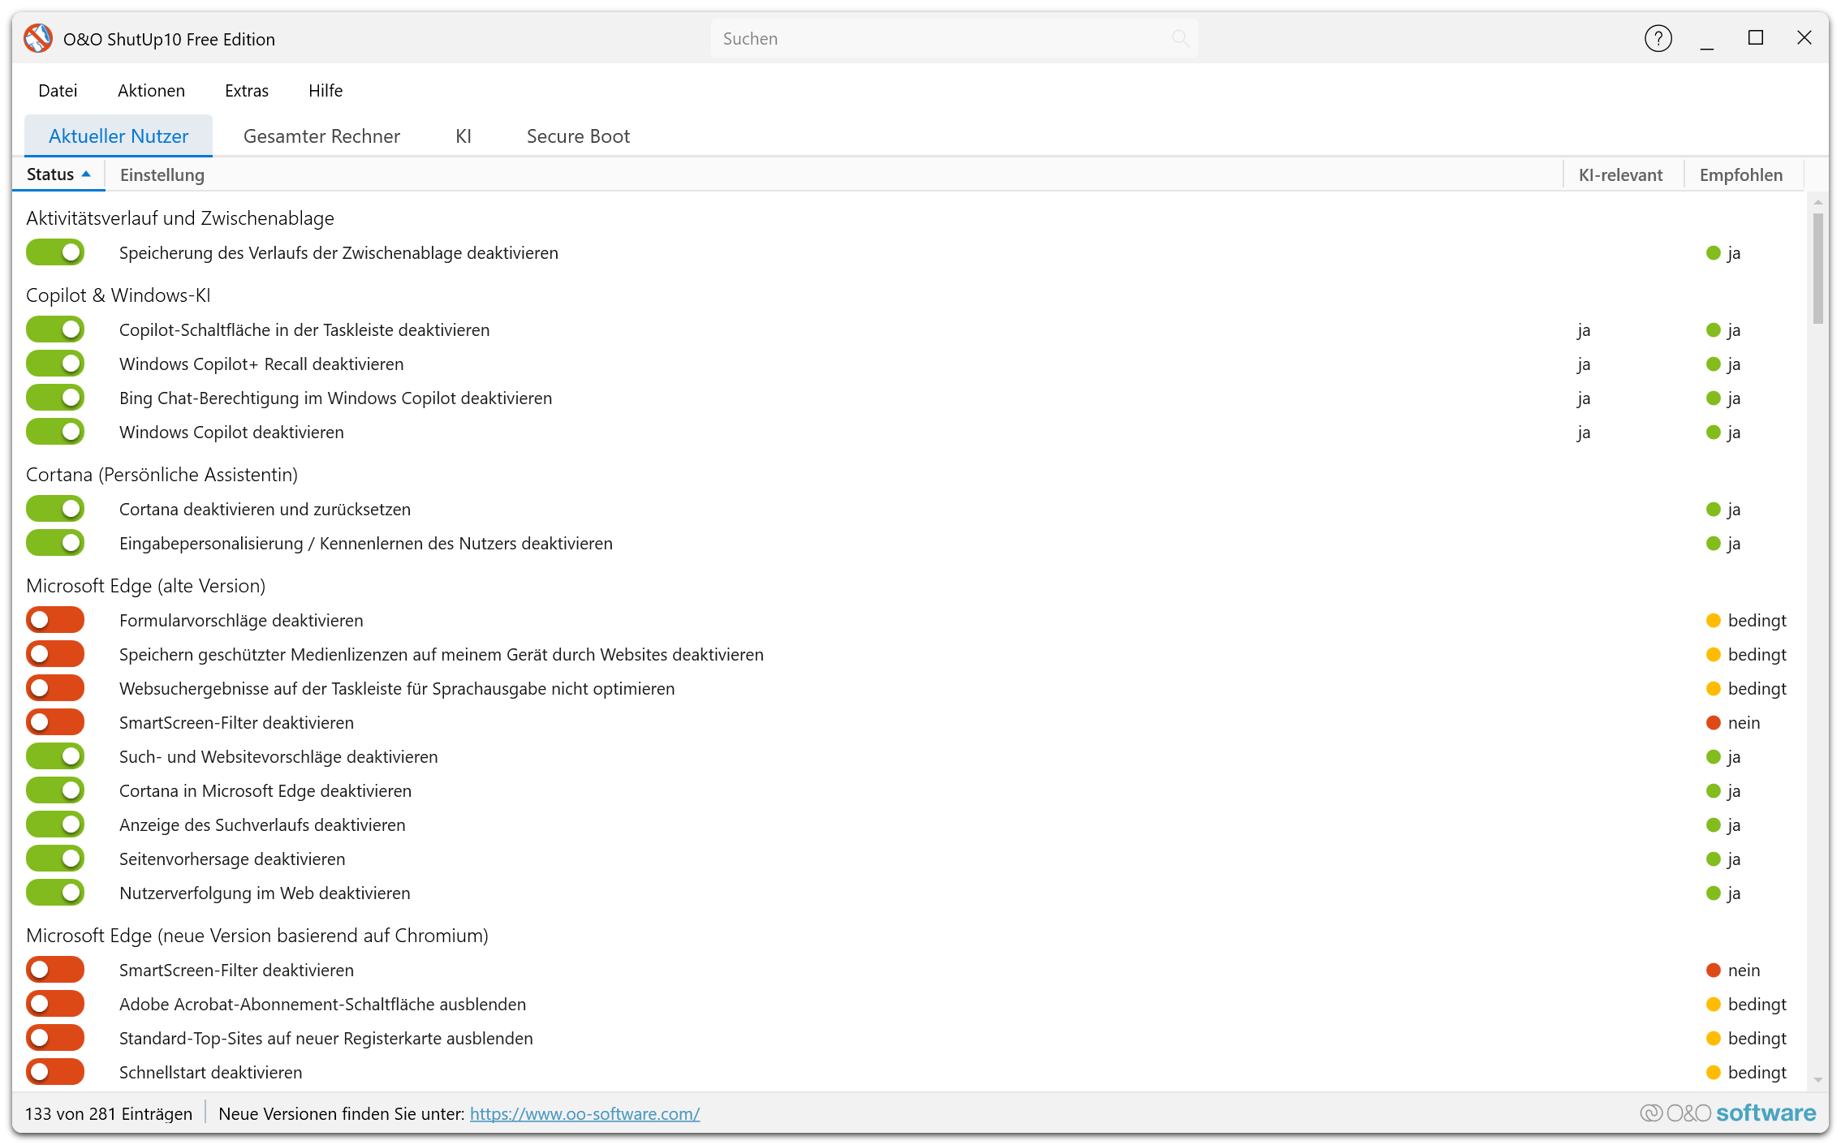Open help via the question mark icon
The height and width of the screenshot is (1145, 1841).
[x=1658, y=38]
